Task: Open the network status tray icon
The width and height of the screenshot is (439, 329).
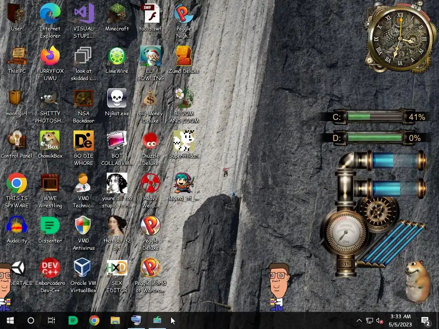Action: 370,320
